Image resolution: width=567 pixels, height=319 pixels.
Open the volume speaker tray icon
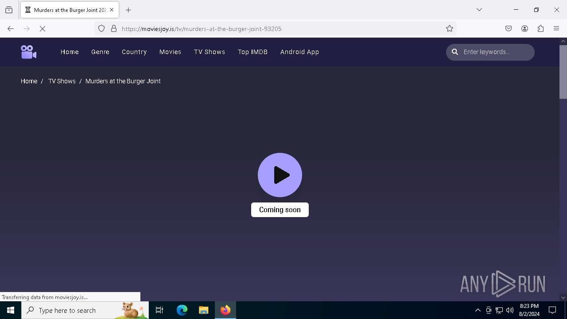tap(510, 310)
